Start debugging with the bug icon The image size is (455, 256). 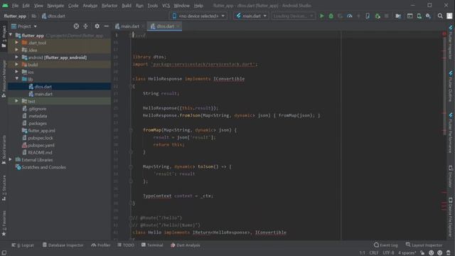[x=331, y=16]
